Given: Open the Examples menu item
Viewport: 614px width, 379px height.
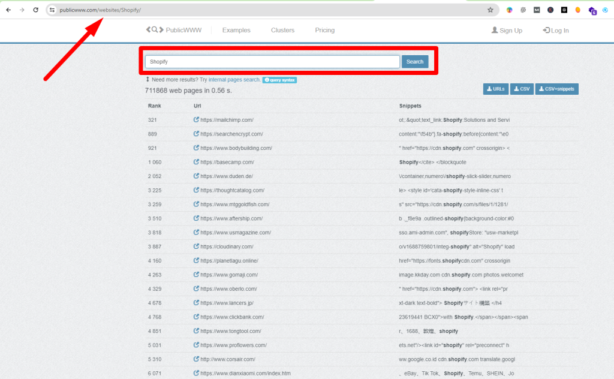Looking at the screenshot, I should [236, 30].
